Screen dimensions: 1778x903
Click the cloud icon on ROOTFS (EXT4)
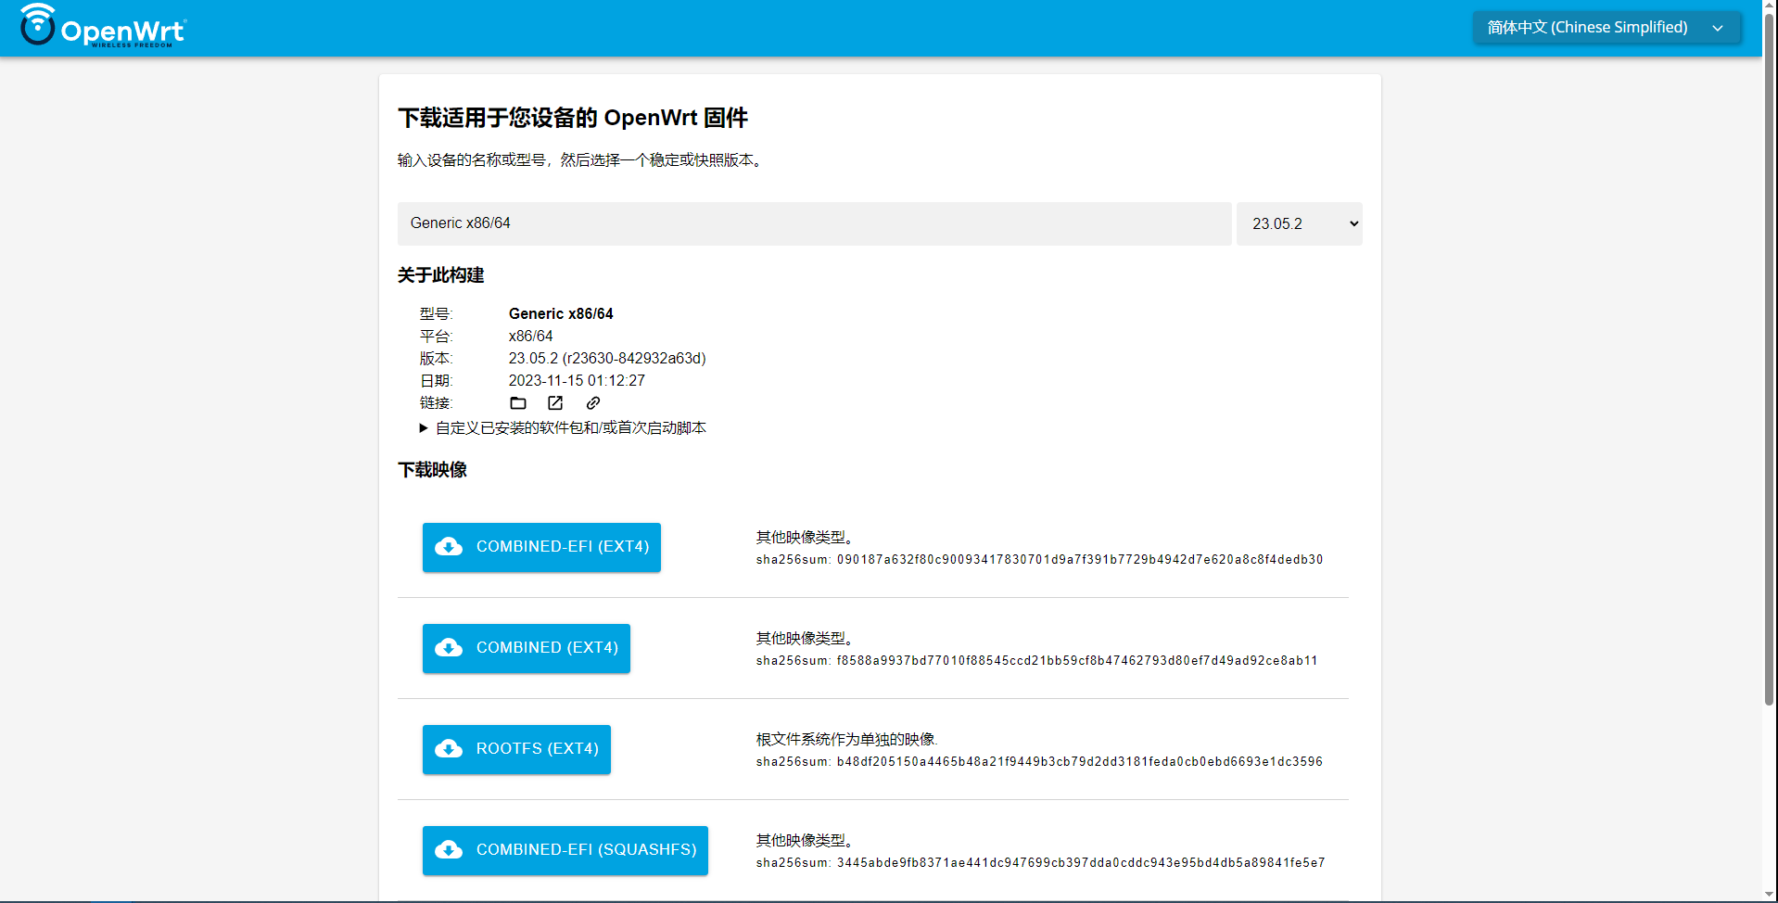pos(450,749)
